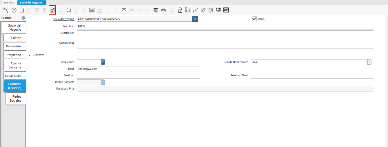Open the Cumpleaños calendar picker
The image size is (388, 147).
pos(103,62)
